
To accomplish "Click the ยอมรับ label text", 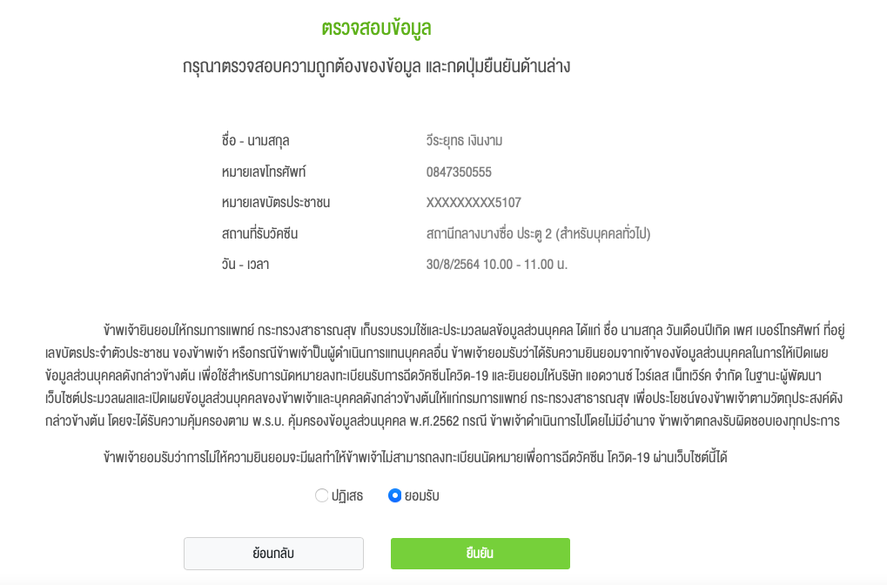I will (422, 495).
